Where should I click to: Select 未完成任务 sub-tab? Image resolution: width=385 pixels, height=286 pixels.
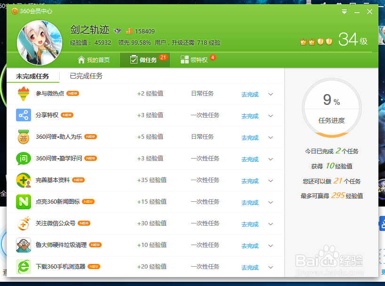32,76
